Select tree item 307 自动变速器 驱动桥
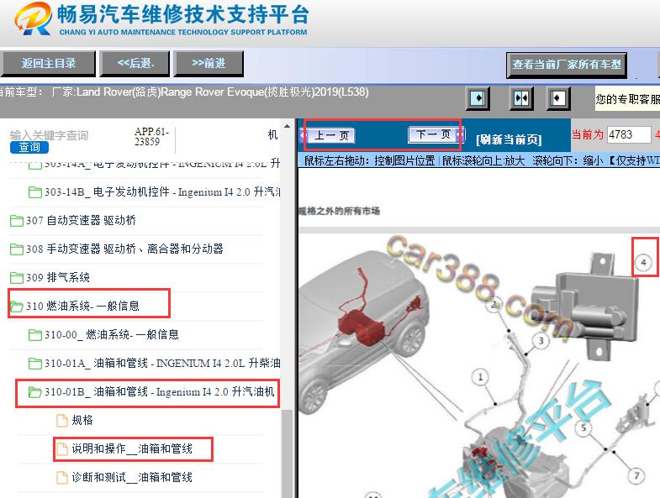 81,220
